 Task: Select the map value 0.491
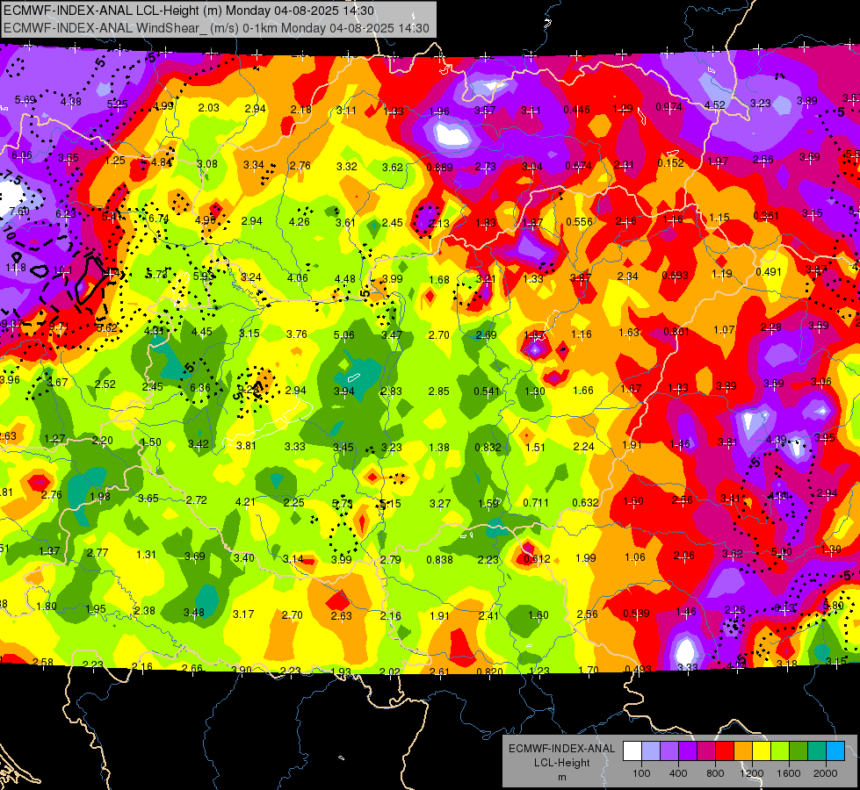(x=769, y=272)
